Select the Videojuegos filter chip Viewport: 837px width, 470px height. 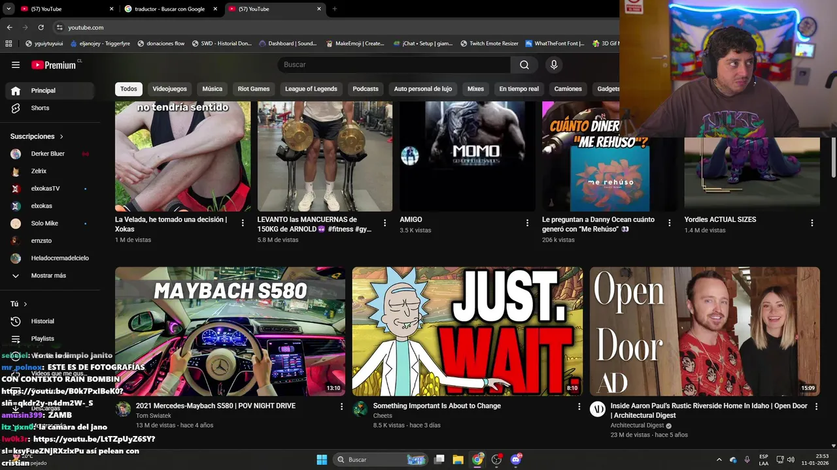coord(169,89)
